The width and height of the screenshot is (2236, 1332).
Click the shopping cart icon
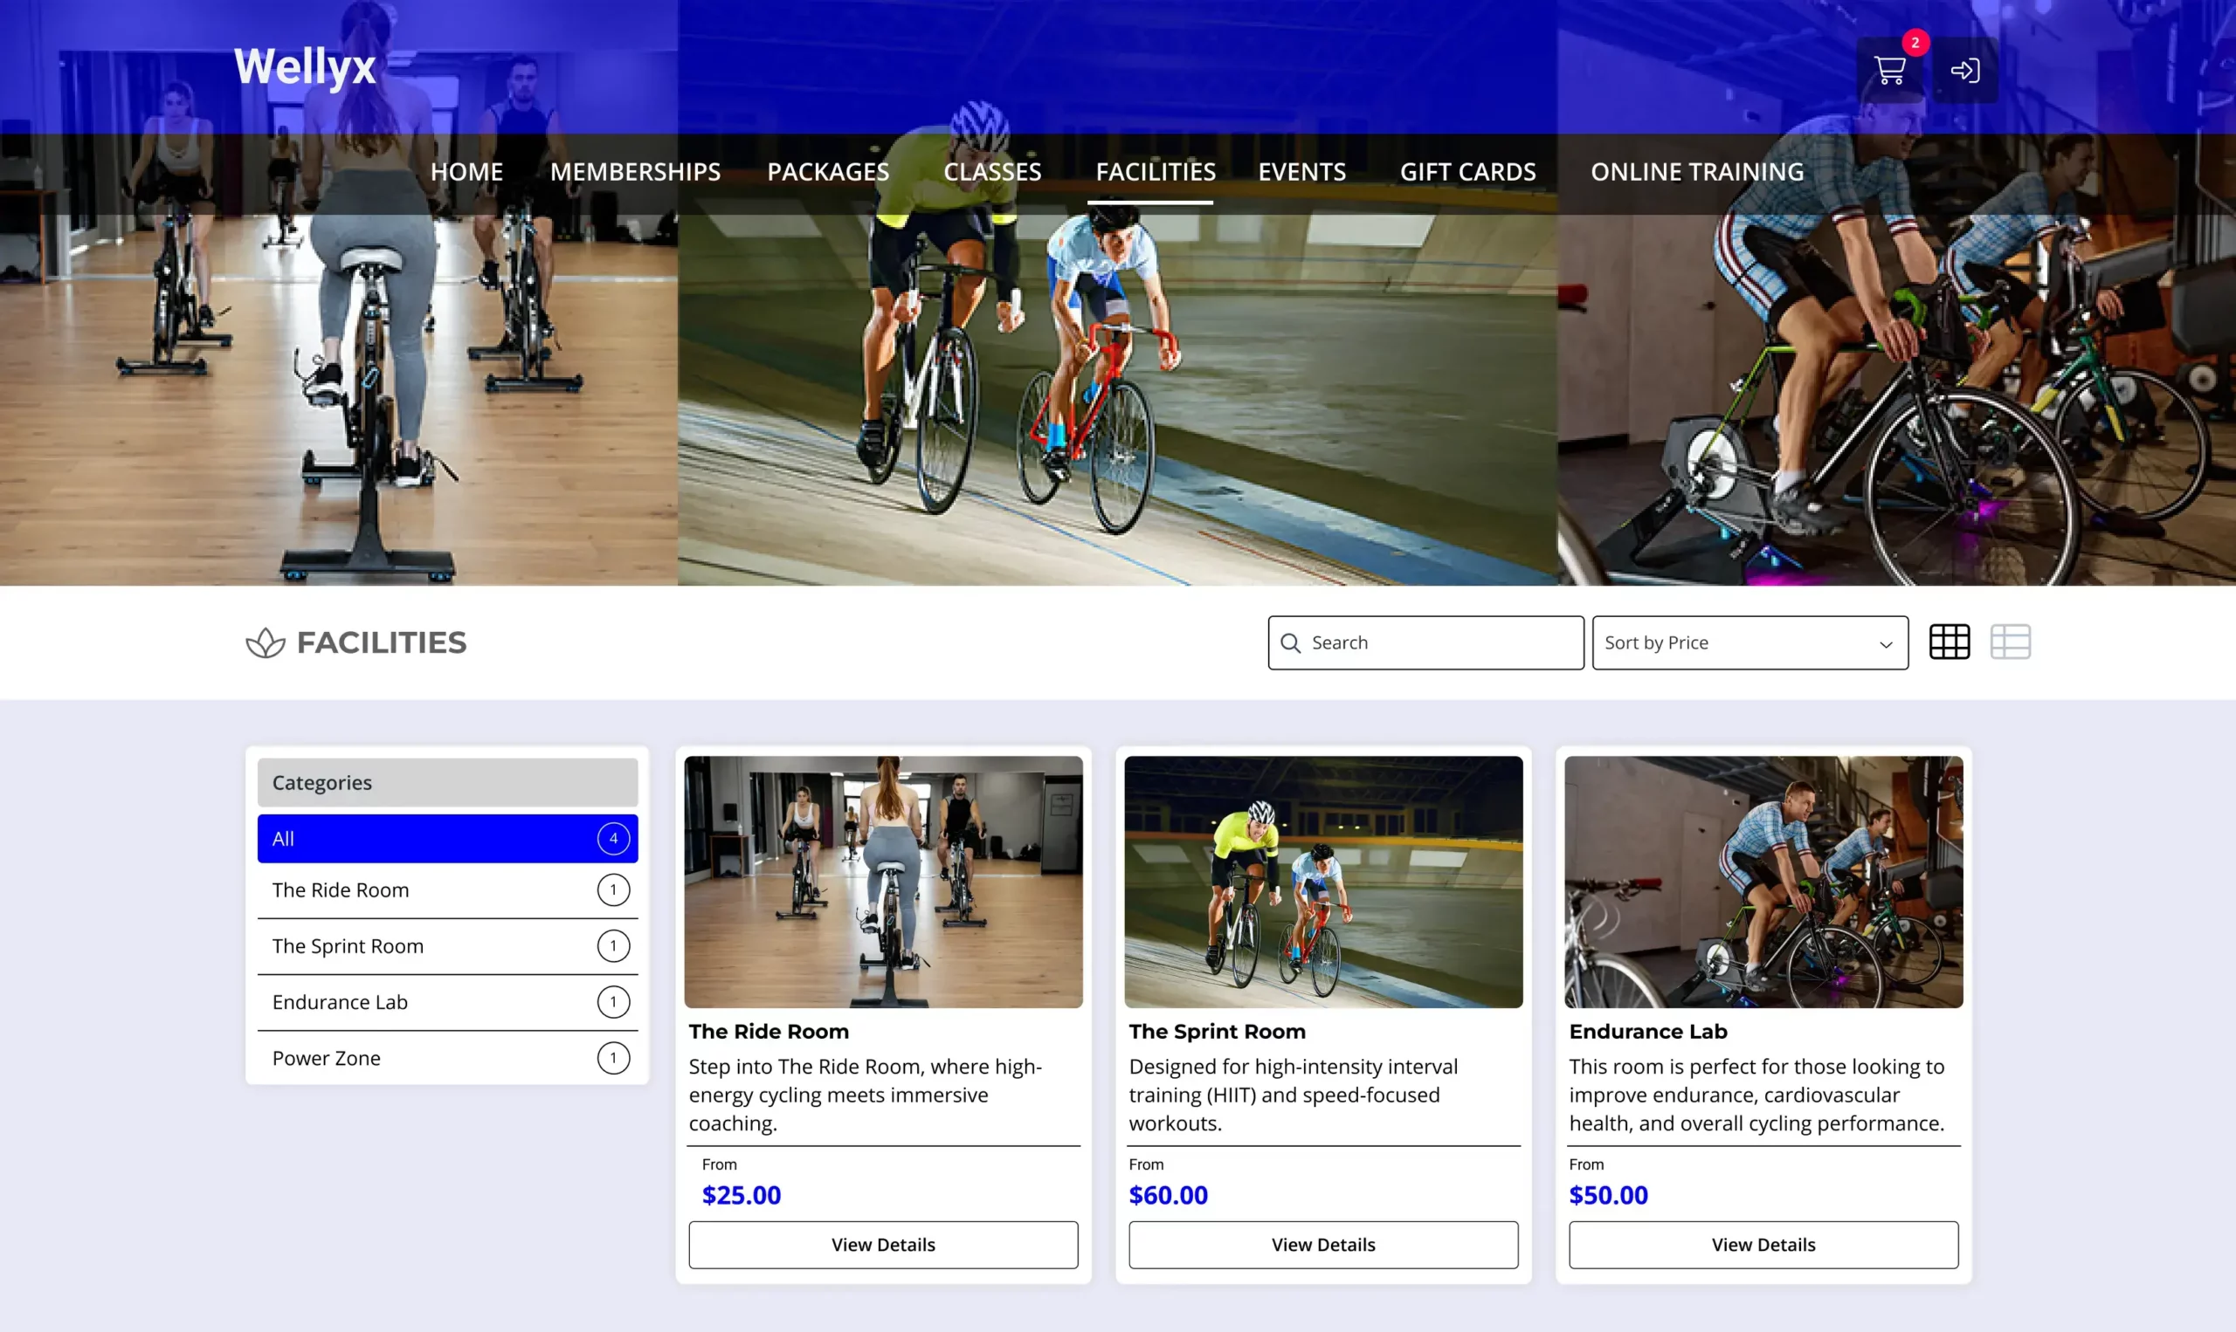click(1890, 70)
